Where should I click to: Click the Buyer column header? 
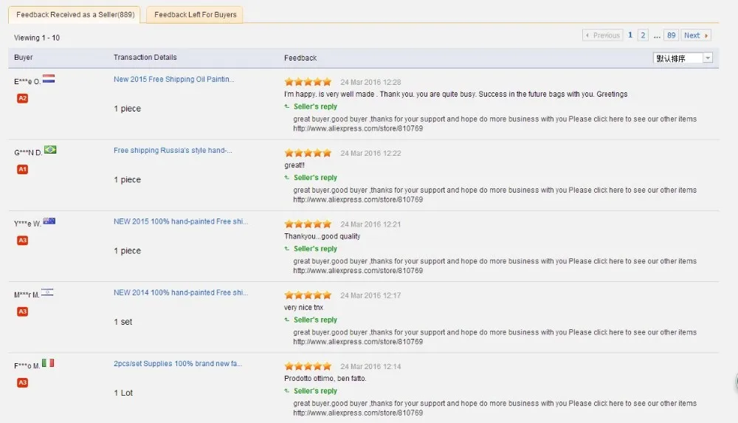pyautogui.click(x=23, y=58)
